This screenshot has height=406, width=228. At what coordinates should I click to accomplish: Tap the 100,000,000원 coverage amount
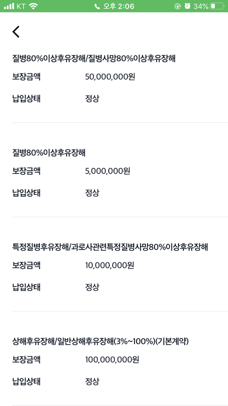click(112, 360)
